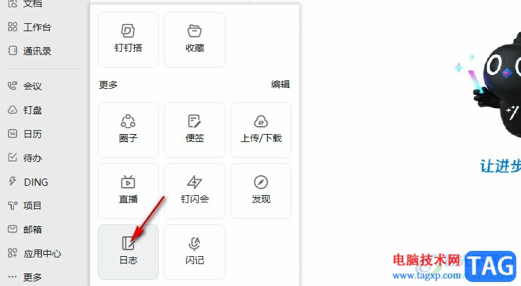Open the 直播 live stream tile
Viewport: 521px width, 286px height.
tap(128, 191)
